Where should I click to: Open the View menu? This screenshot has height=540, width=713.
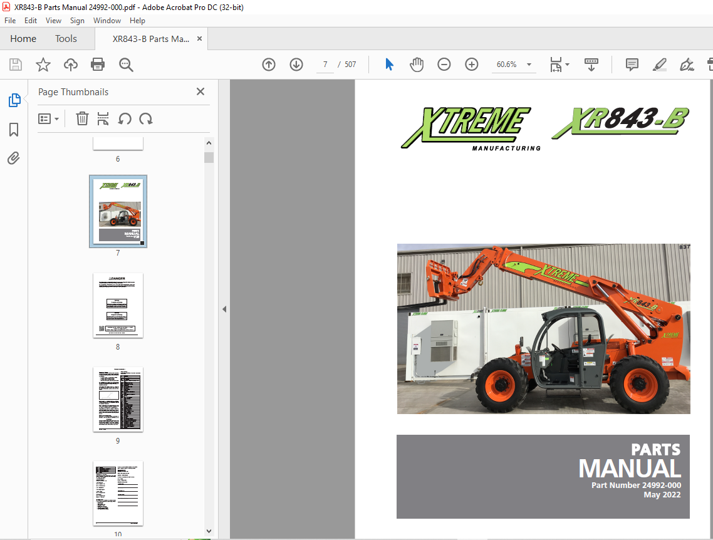click(53, 21)
